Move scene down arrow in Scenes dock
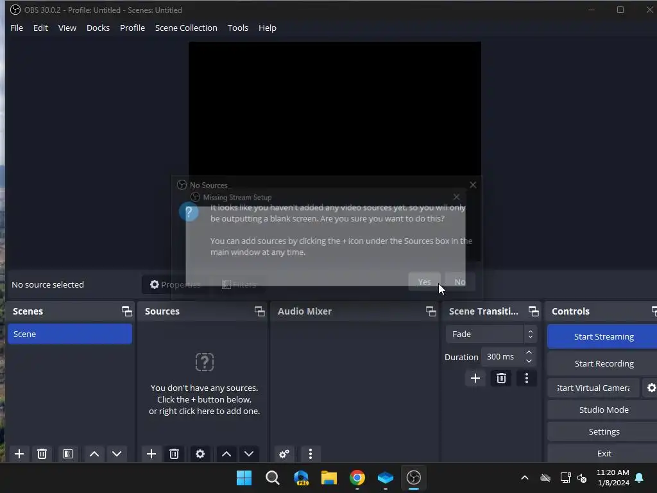The image size is (657, 493). click(117, 454)
